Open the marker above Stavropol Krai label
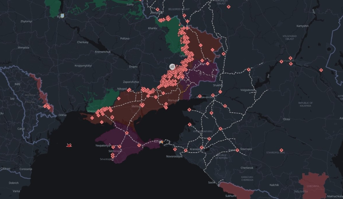The image size is (343, 199). pos(281,150)
